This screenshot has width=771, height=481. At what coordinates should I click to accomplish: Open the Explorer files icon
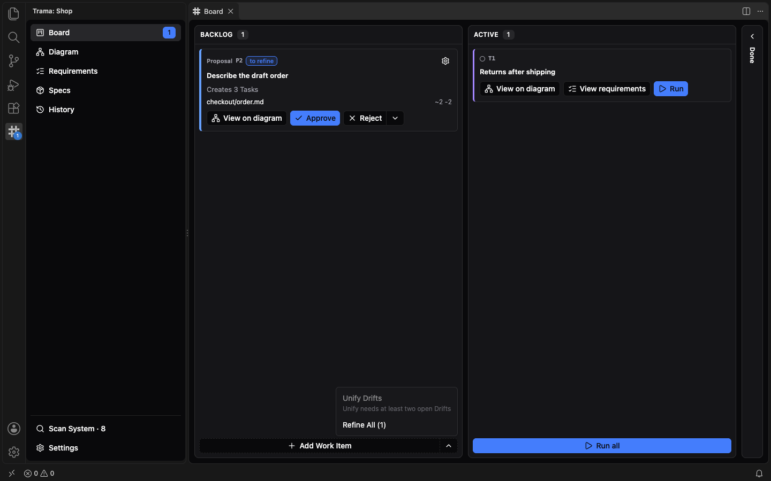[x=14, y=13]
